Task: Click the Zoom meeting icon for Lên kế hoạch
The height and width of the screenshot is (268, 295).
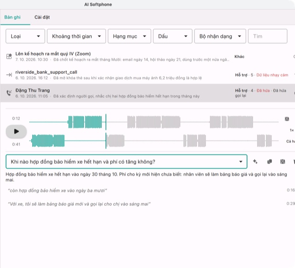Action: pyautogui.click(x=9, y=56)
